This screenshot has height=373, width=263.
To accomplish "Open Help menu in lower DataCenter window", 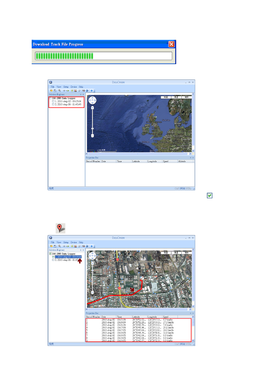I will [x=81, y=242].
